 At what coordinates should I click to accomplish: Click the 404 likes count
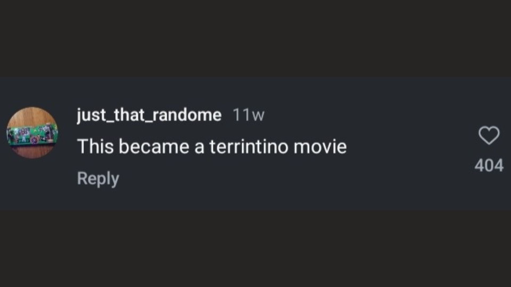[489, 165]
